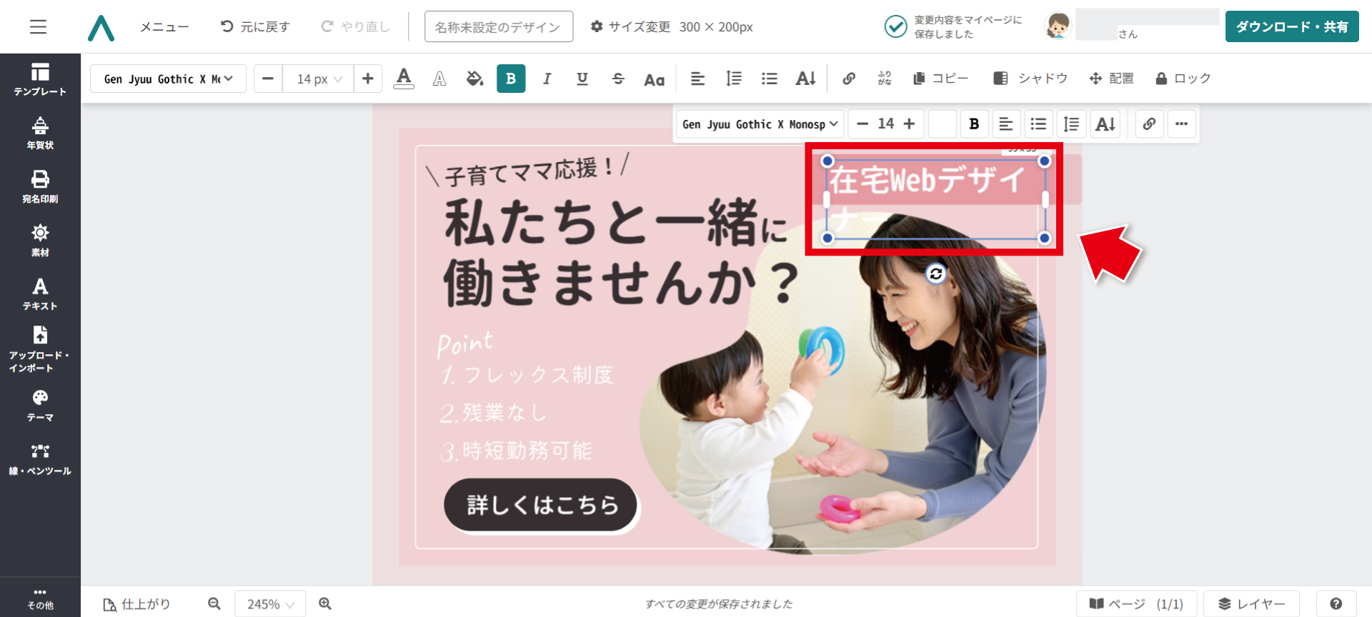Toggle underline formatting

pyautogui.click(x=582, y=79)
